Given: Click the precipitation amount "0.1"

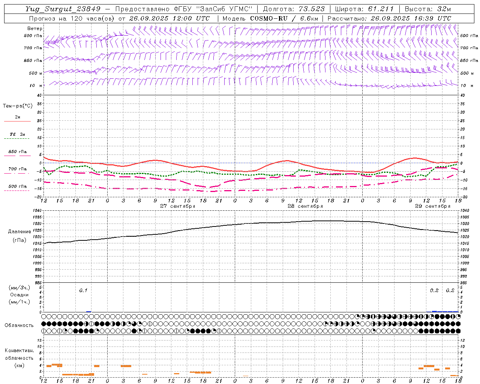Looking at the screenshot, I should pos(83,291).
